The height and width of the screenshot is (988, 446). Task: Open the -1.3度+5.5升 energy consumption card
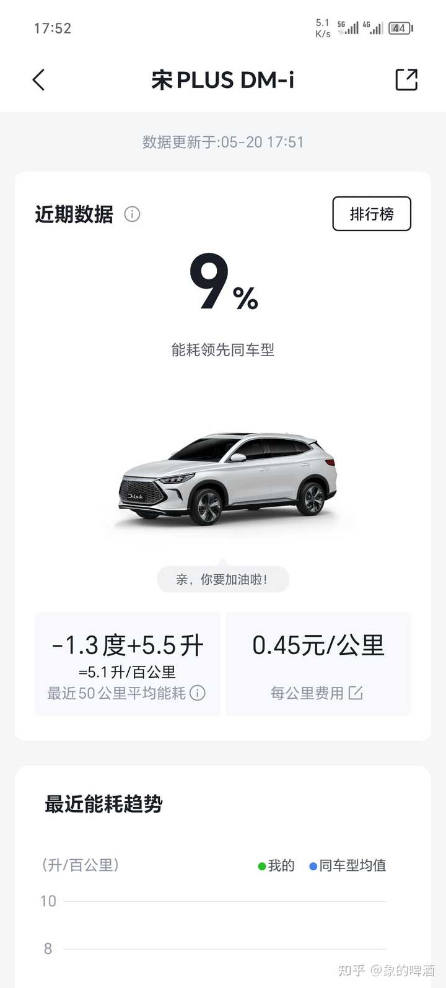[x=128, y=664]
